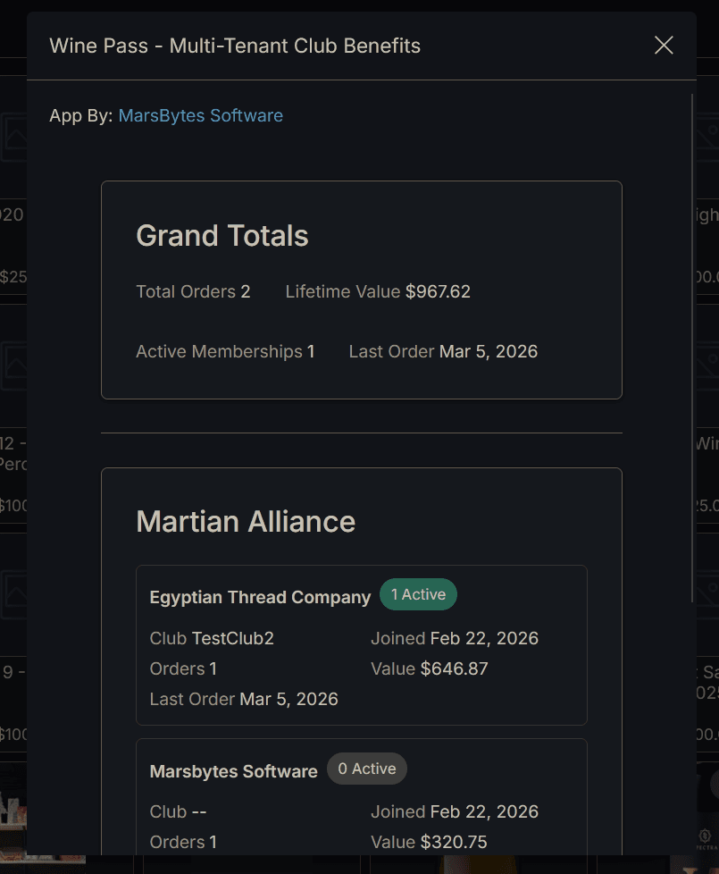The width and height of the screenshot is (719, 874).
Task: Click the Spectra wine label logo at bottom right
Action: [705, 834]
